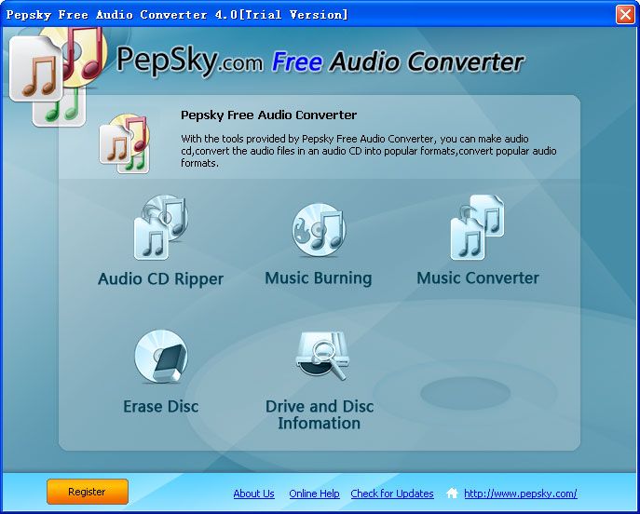The image size is (640, 514).
Task: Open Drive and Disc Infomation magnifier icon
Action: coord(322,356)
